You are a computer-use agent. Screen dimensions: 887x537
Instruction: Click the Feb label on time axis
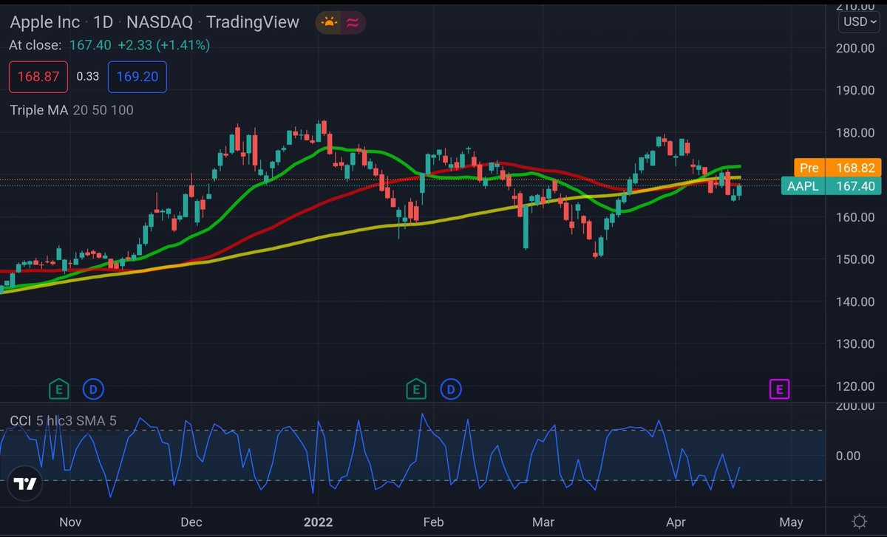pos(432,522)
